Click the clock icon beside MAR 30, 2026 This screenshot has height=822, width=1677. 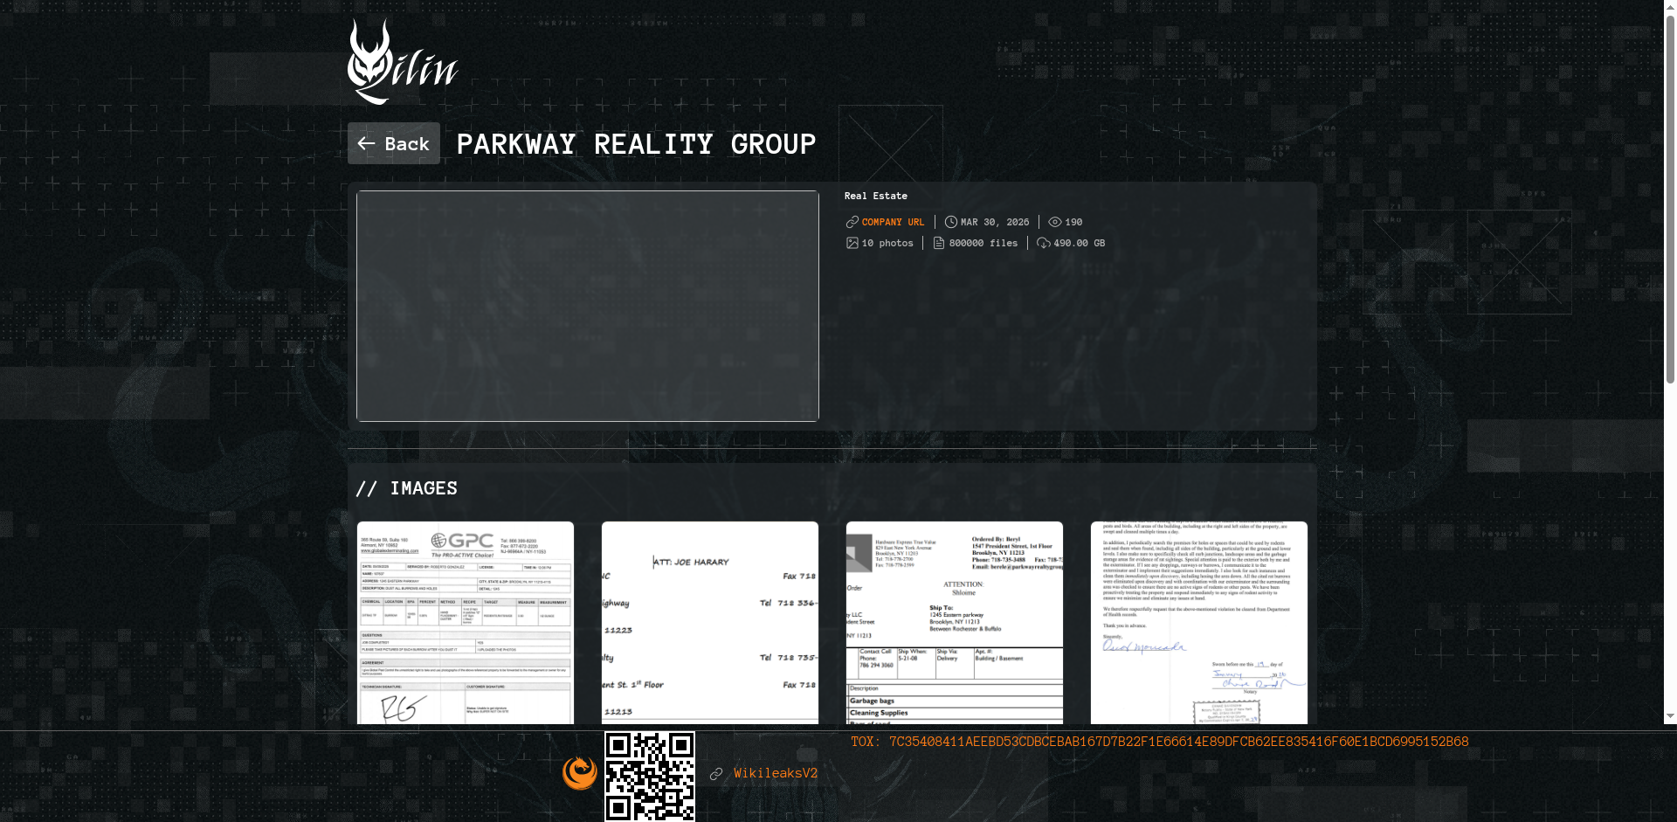coord(951,222)
